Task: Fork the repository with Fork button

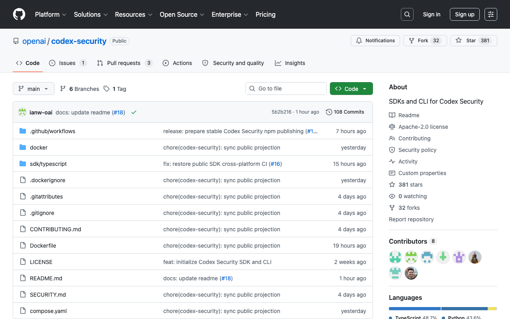Action: click(x=425, y=41)
